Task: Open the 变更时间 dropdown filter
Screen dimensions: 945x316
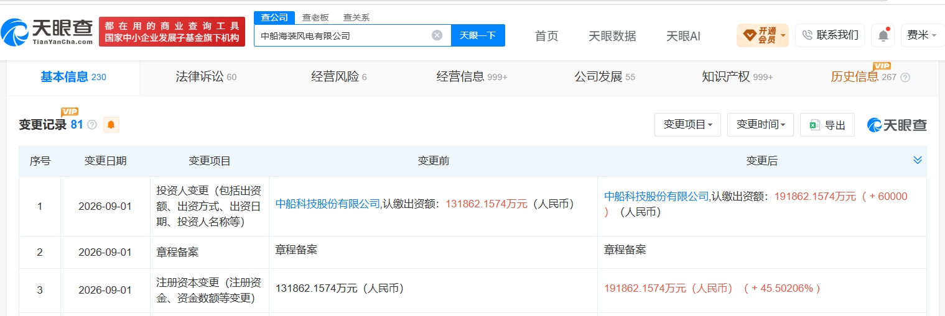Action: (760, 125)
